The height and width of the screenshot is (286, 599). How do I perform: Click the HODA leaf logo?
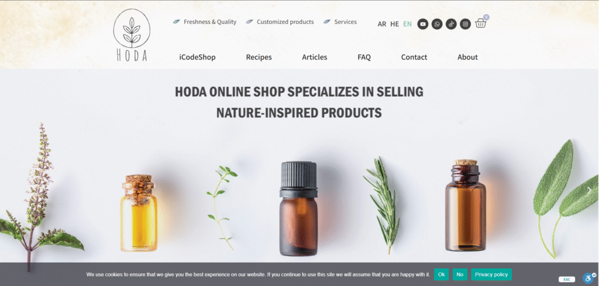132,35
